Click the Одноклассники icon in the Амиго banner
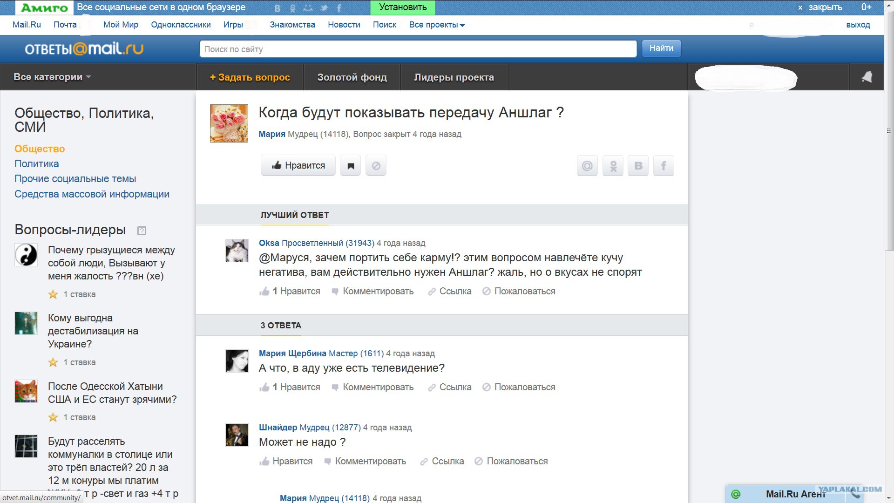Screen dimensions: 894x503 click(293, 8)
